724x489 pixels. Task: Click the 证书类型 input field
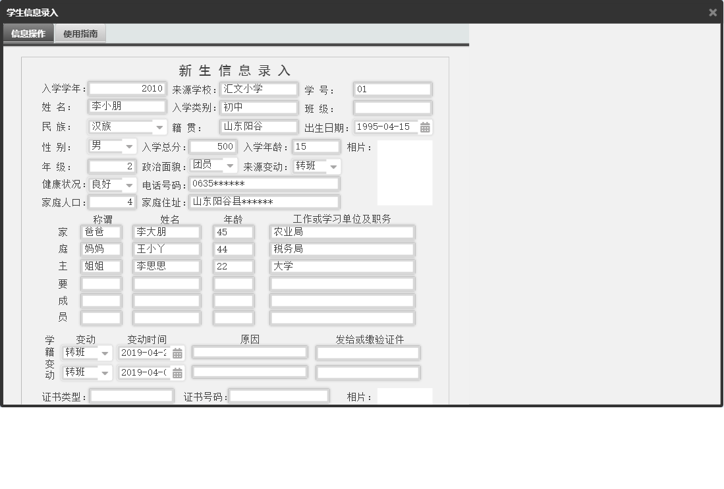[x=132, y=395]
